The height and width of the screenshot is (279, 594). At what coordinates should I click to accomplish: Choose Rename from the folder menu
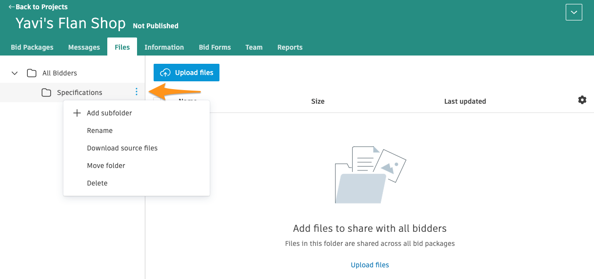point(99,130)
